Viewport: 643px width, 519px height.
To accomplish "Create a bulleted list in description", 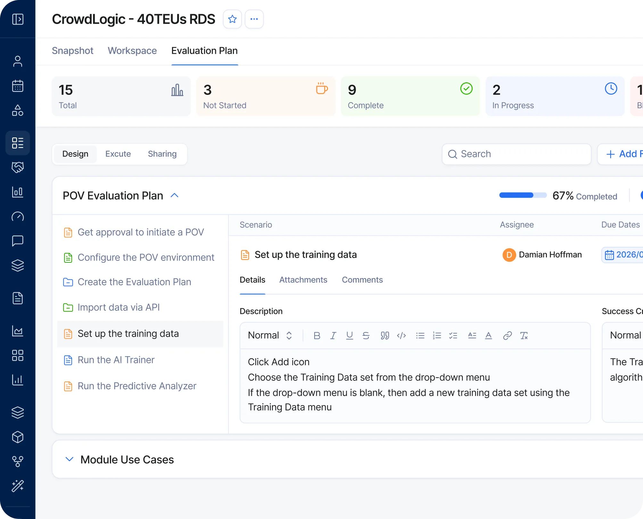I will 420,335.
